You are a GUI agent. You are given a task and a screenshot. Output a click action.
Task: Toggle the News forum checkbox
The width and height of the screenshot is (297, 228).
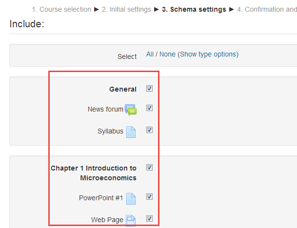click(x=150, y=108)
